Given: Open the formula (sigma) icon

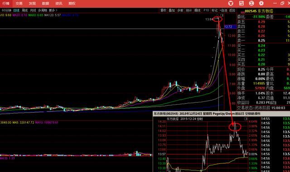Looking at the screenshot, I should pyautogui.click(x=251, y=3).
